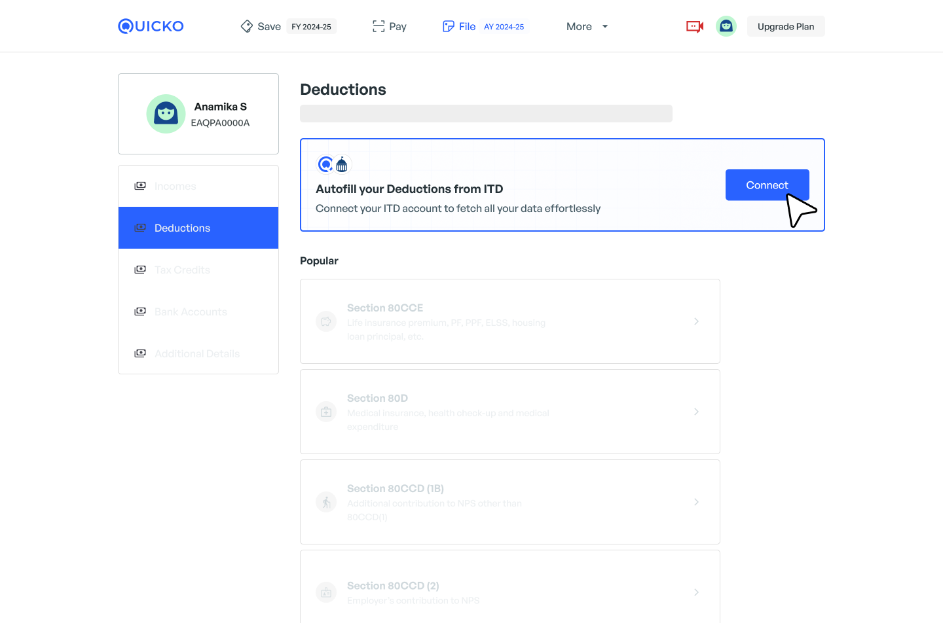This screenshot has height=623, width=943.
Task: Click the Upgrade Plan button
Action: point(786,26)
